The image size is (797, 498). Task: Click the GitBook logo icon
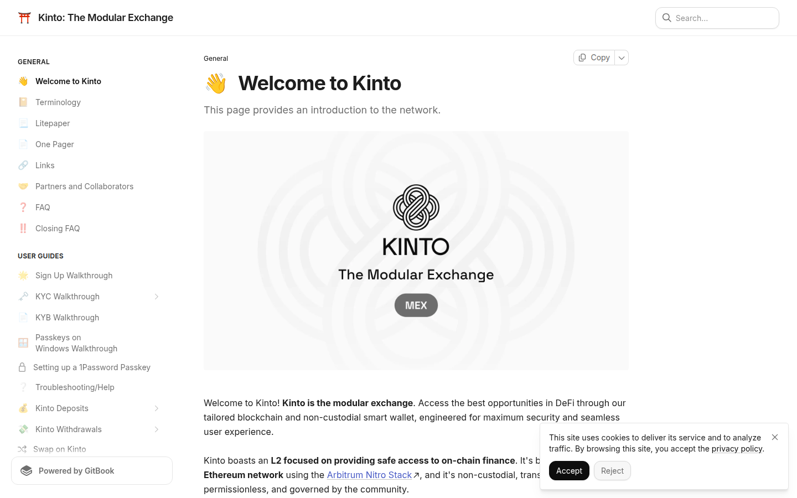coord(26,471)
